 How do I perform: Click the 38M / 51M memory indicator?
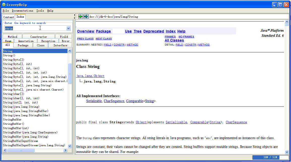pyautogui.click(x=270, y=157)
